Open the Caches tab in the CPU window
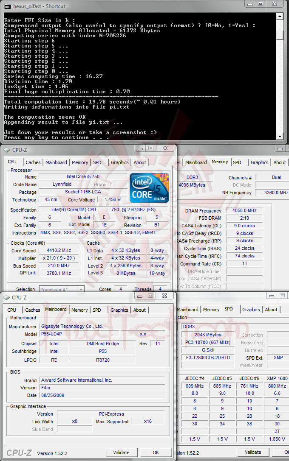The image size is (289, 461). click(33, 162)
